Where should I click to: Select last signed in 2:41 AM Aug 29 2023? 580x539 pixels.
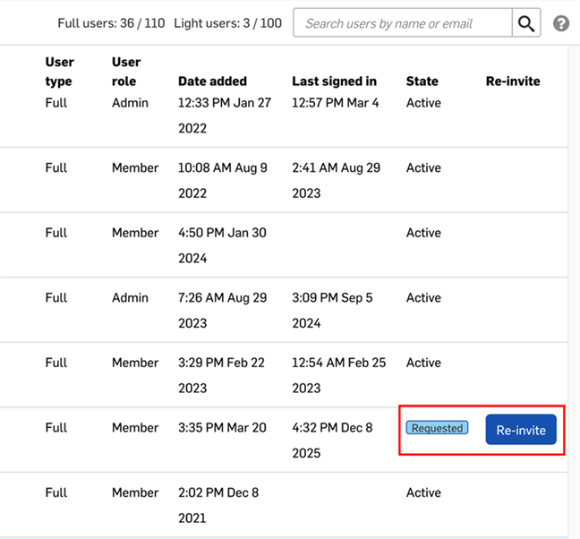336,180
